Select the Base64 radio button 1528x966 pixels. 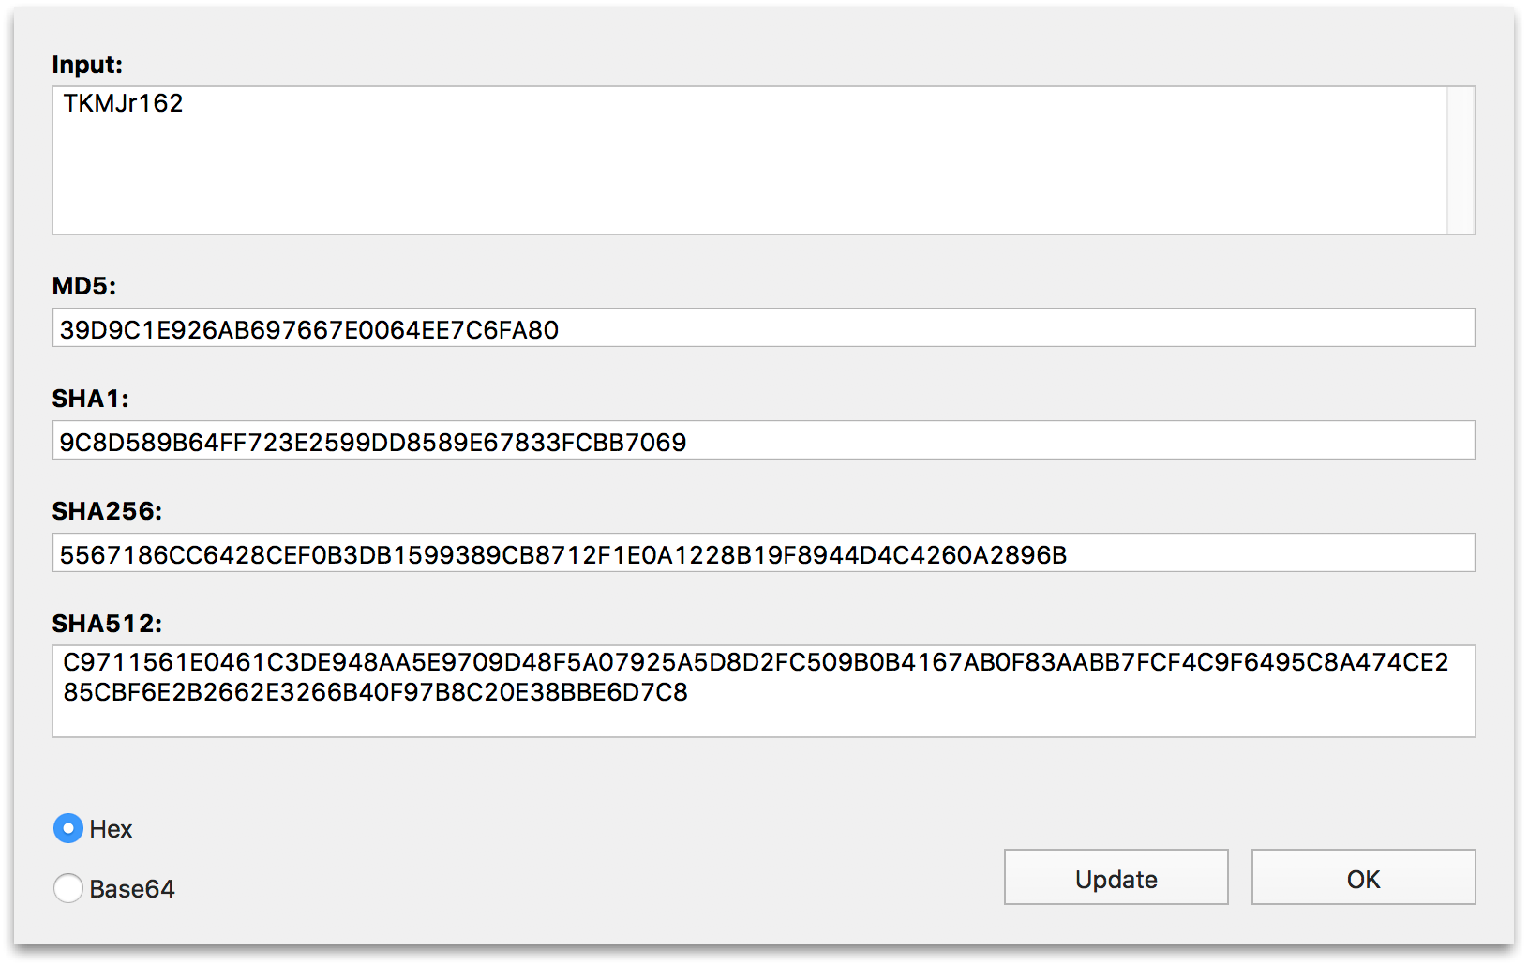coord(67,888)
